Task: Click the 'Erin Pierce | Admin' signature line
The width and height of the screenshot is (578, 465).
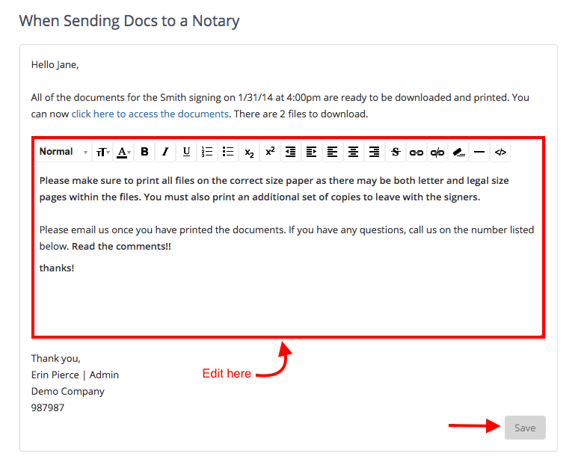Action: (x=75, y=375)
